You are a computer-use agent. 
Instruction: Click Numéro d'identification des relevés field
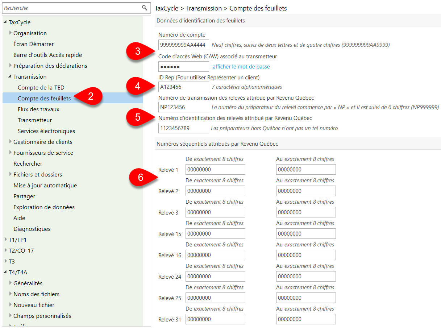(x=184, y=128)
